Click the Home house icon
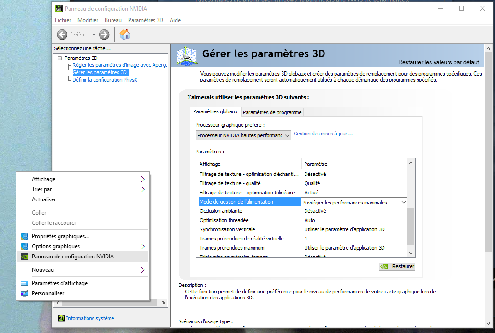The height and width of the screenshot is (333, 495). click(x=125, y=34)
